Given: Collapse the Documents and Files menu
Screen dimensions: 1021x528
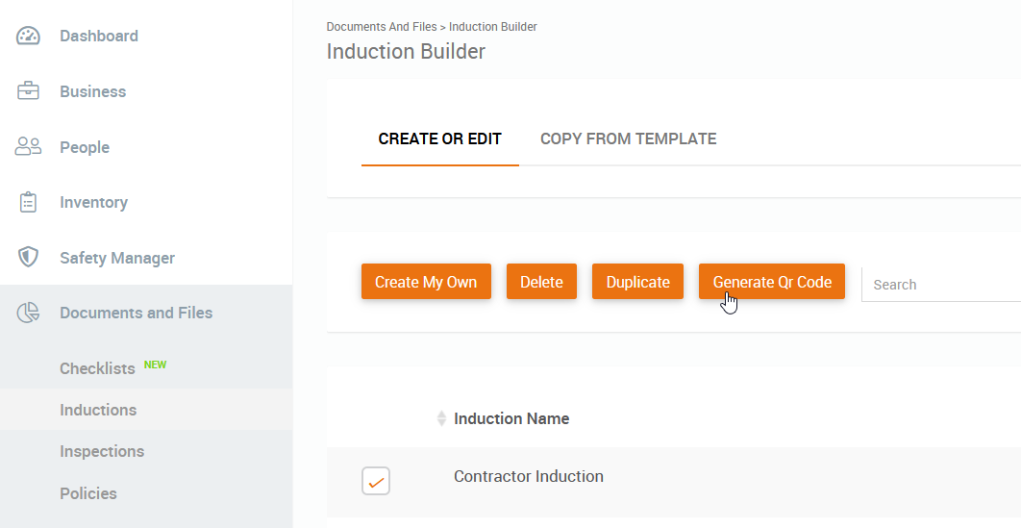Looking at the screenshot, I should (x=136, y=313).
